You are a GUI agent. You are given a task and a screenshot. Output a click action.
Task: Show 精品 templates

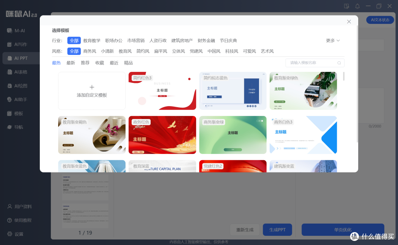[129, 63]
